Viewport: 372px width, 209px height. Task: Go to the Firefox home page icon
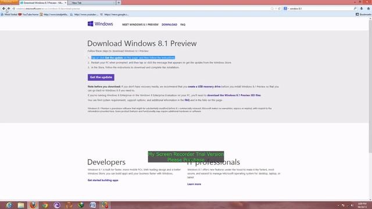pos(368,9)
